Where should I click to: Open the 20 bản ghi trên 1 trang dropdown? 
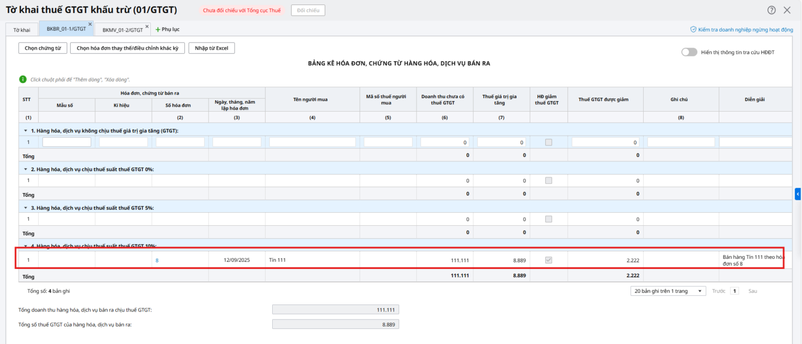668,291
